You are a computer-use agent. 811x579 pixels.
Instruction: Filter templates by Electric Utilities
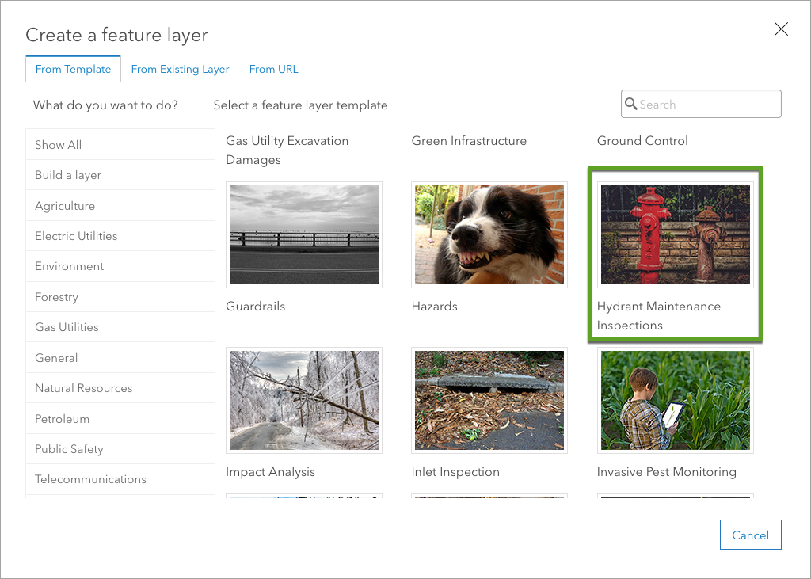pyautogui.click(x=76, y=236)
